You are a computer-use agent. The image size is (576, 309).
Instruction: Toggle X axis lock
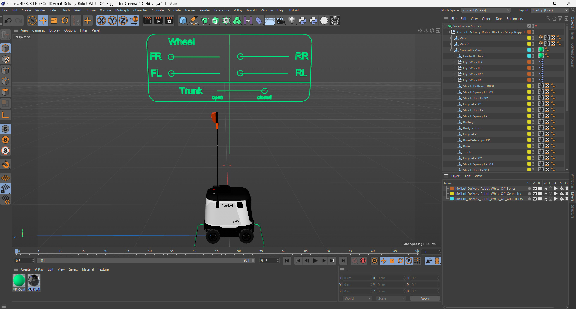[101, 20]
